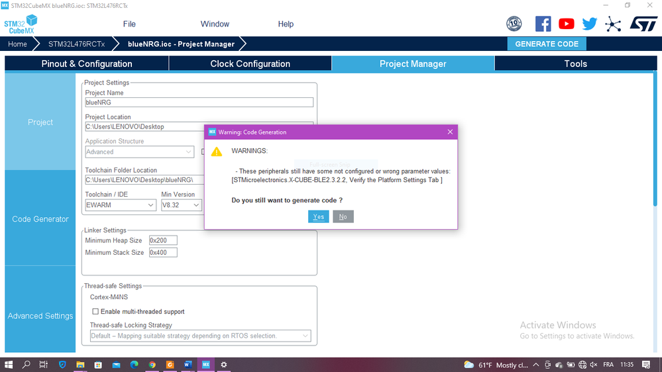The image size is (662, 372).
Task: Open Settings gear in the taskbar
Action: pos(224,365)
